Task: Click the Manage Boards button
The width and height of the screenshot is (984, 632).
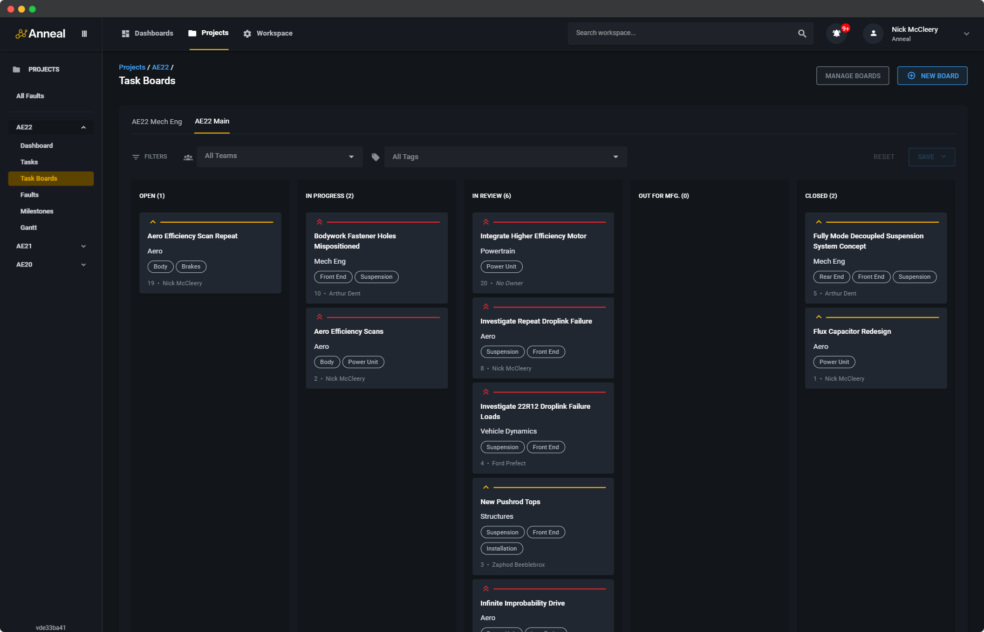Action: (x=852, y=76)
